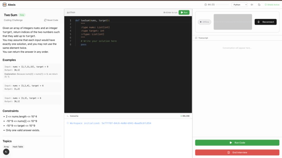This screenshot has height=158, width=282.
Task: Click the gray video preview area
Action: pyautogui.click(x=233, y=22)
